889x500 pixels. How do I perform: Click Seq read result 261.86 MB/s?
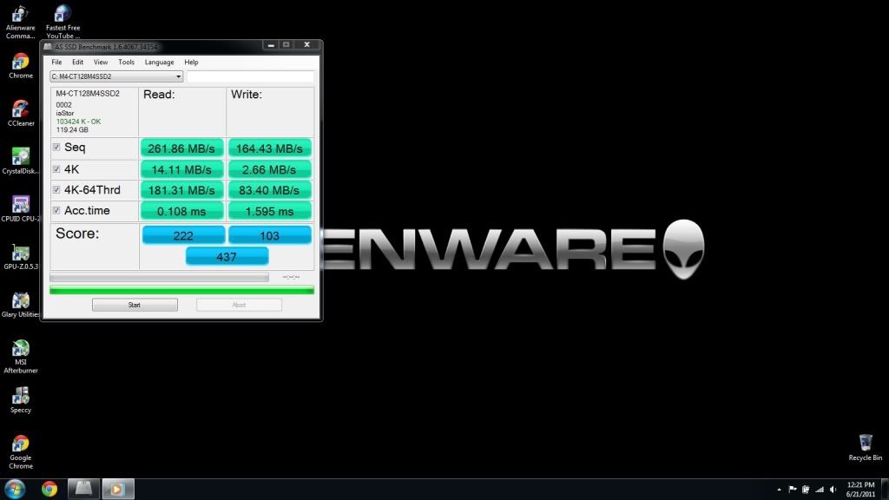pos(181,148)
